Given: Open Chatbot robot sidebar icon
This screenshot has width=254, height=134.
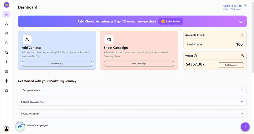Looking at the screenshot, I should 7,90.
